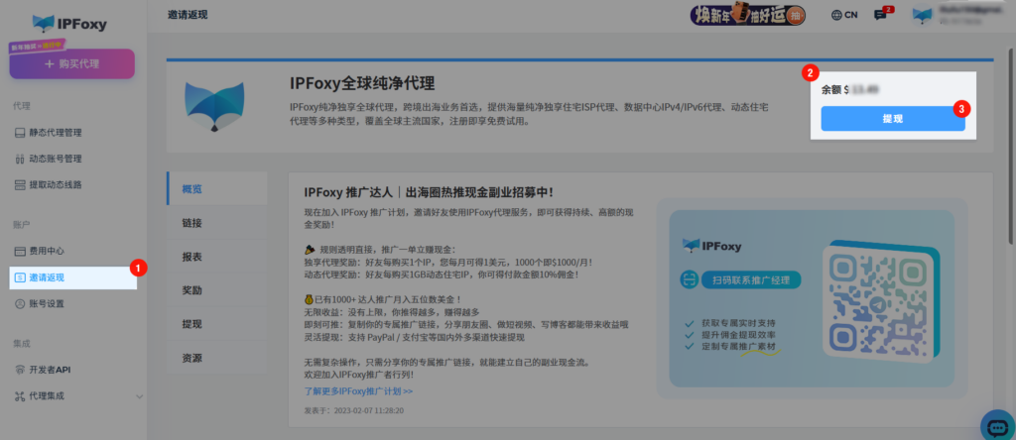Open the chat support bubble icon

pyautogui.click(x=996, y=425)
